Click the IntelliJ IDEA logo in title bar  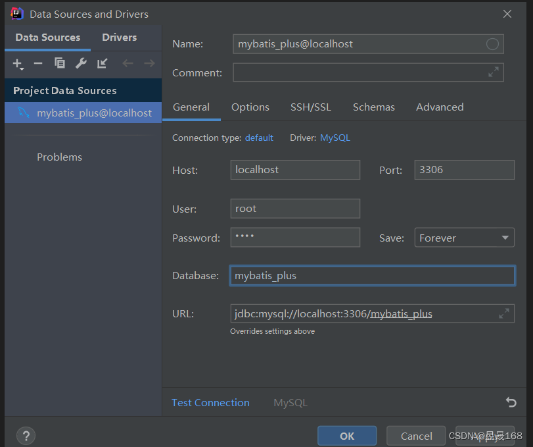coord(16,14)
